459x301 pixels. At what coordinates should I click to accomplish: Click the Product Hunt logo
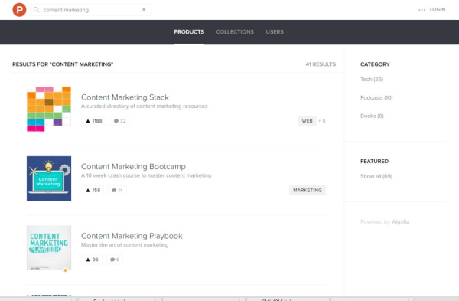click(19, 10)
